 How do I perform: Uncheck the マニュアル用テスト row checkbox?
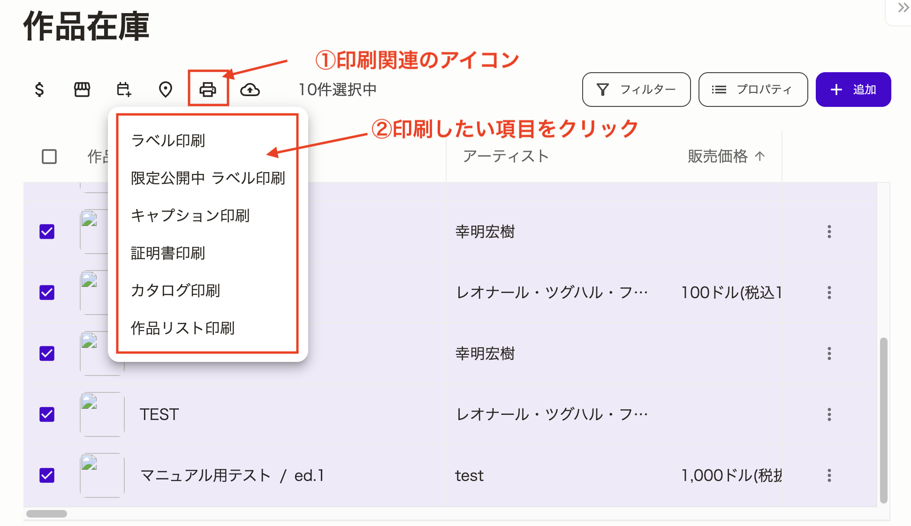[x=46, y=475]
